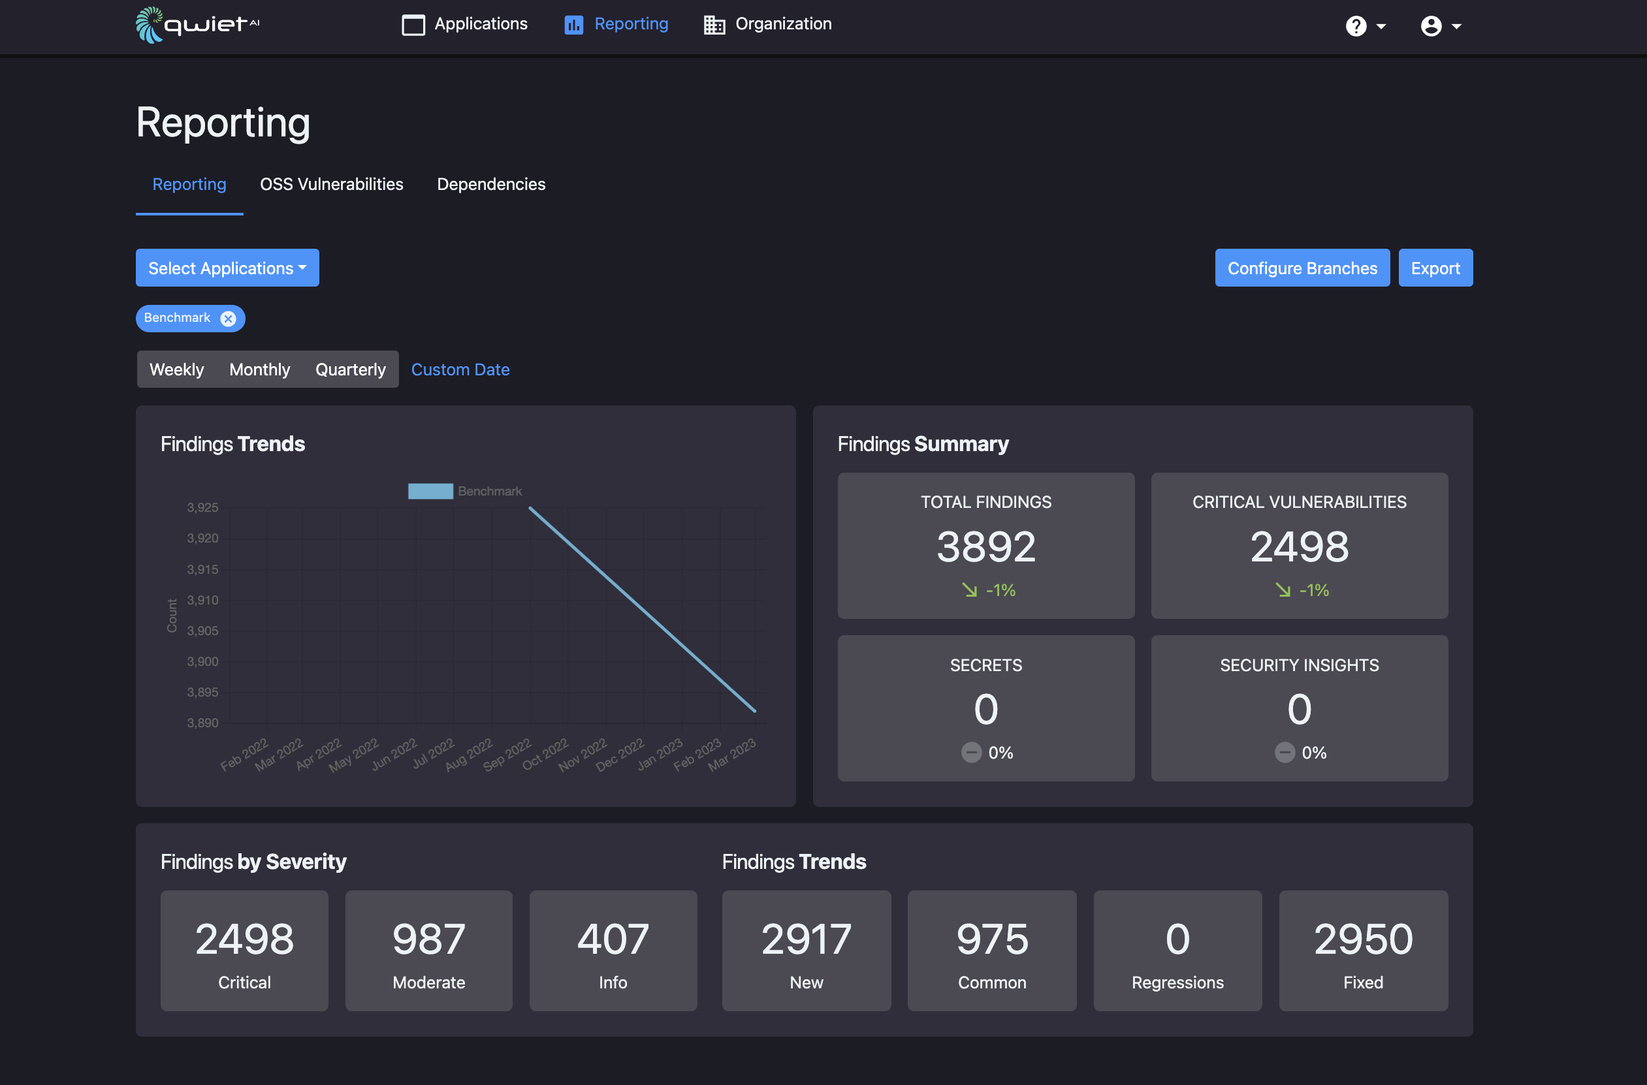Click the Custom Date link

coord(460,370)
